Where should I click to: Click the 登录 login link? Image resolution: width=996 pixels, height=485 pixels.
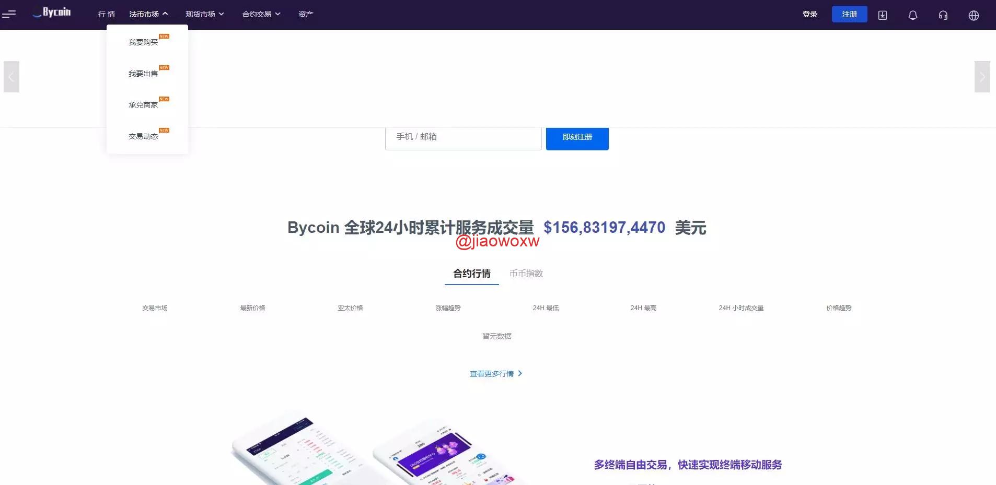pos(810,14)
